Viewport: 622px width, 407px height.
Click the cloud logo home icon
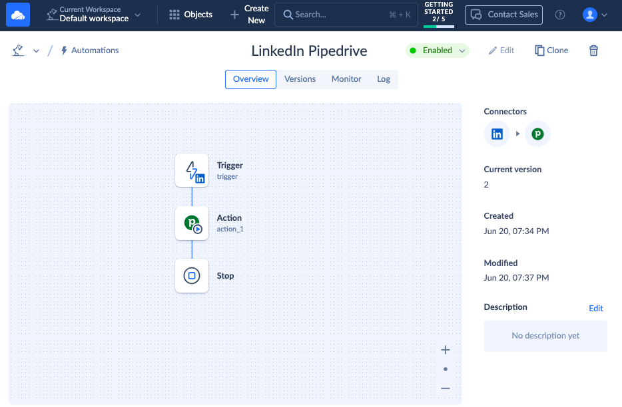click(x=18, y=15)
